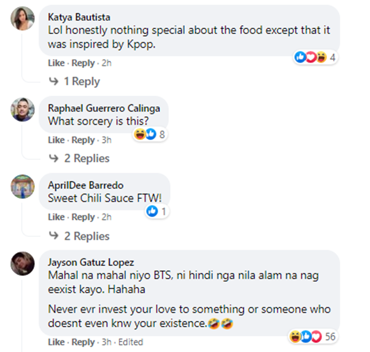Click the AprilDee Barredo name link

click(86, 186)
